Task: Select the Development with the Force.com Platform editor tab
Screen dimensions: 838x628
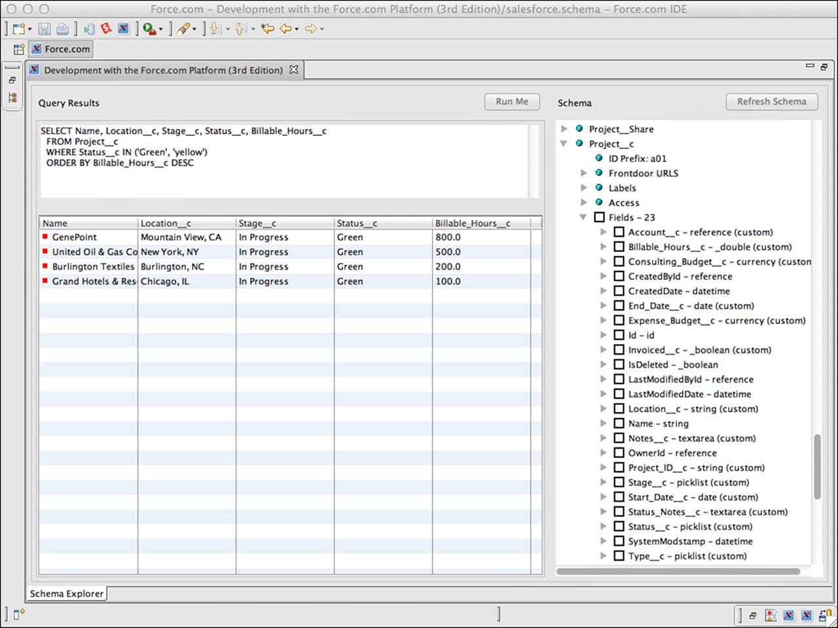Action: point(164,70)
